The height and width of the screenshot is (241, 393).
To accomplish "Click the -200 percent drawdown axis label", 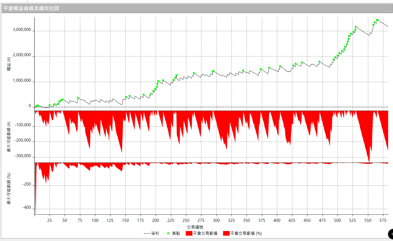I will [27, 184].
